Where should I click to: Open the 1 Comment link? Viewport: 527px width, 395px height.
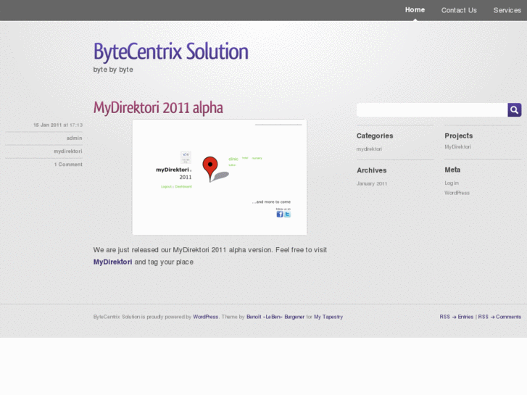click(x=68, y=165)
